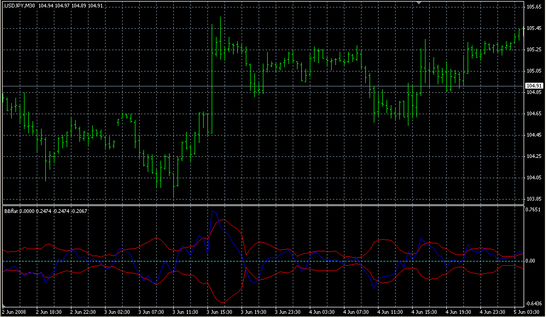The height and width of the screenshot is (317, 546).
Task: Click the USDJPY,M30 chart title label
Action: [x=20, y=6]
